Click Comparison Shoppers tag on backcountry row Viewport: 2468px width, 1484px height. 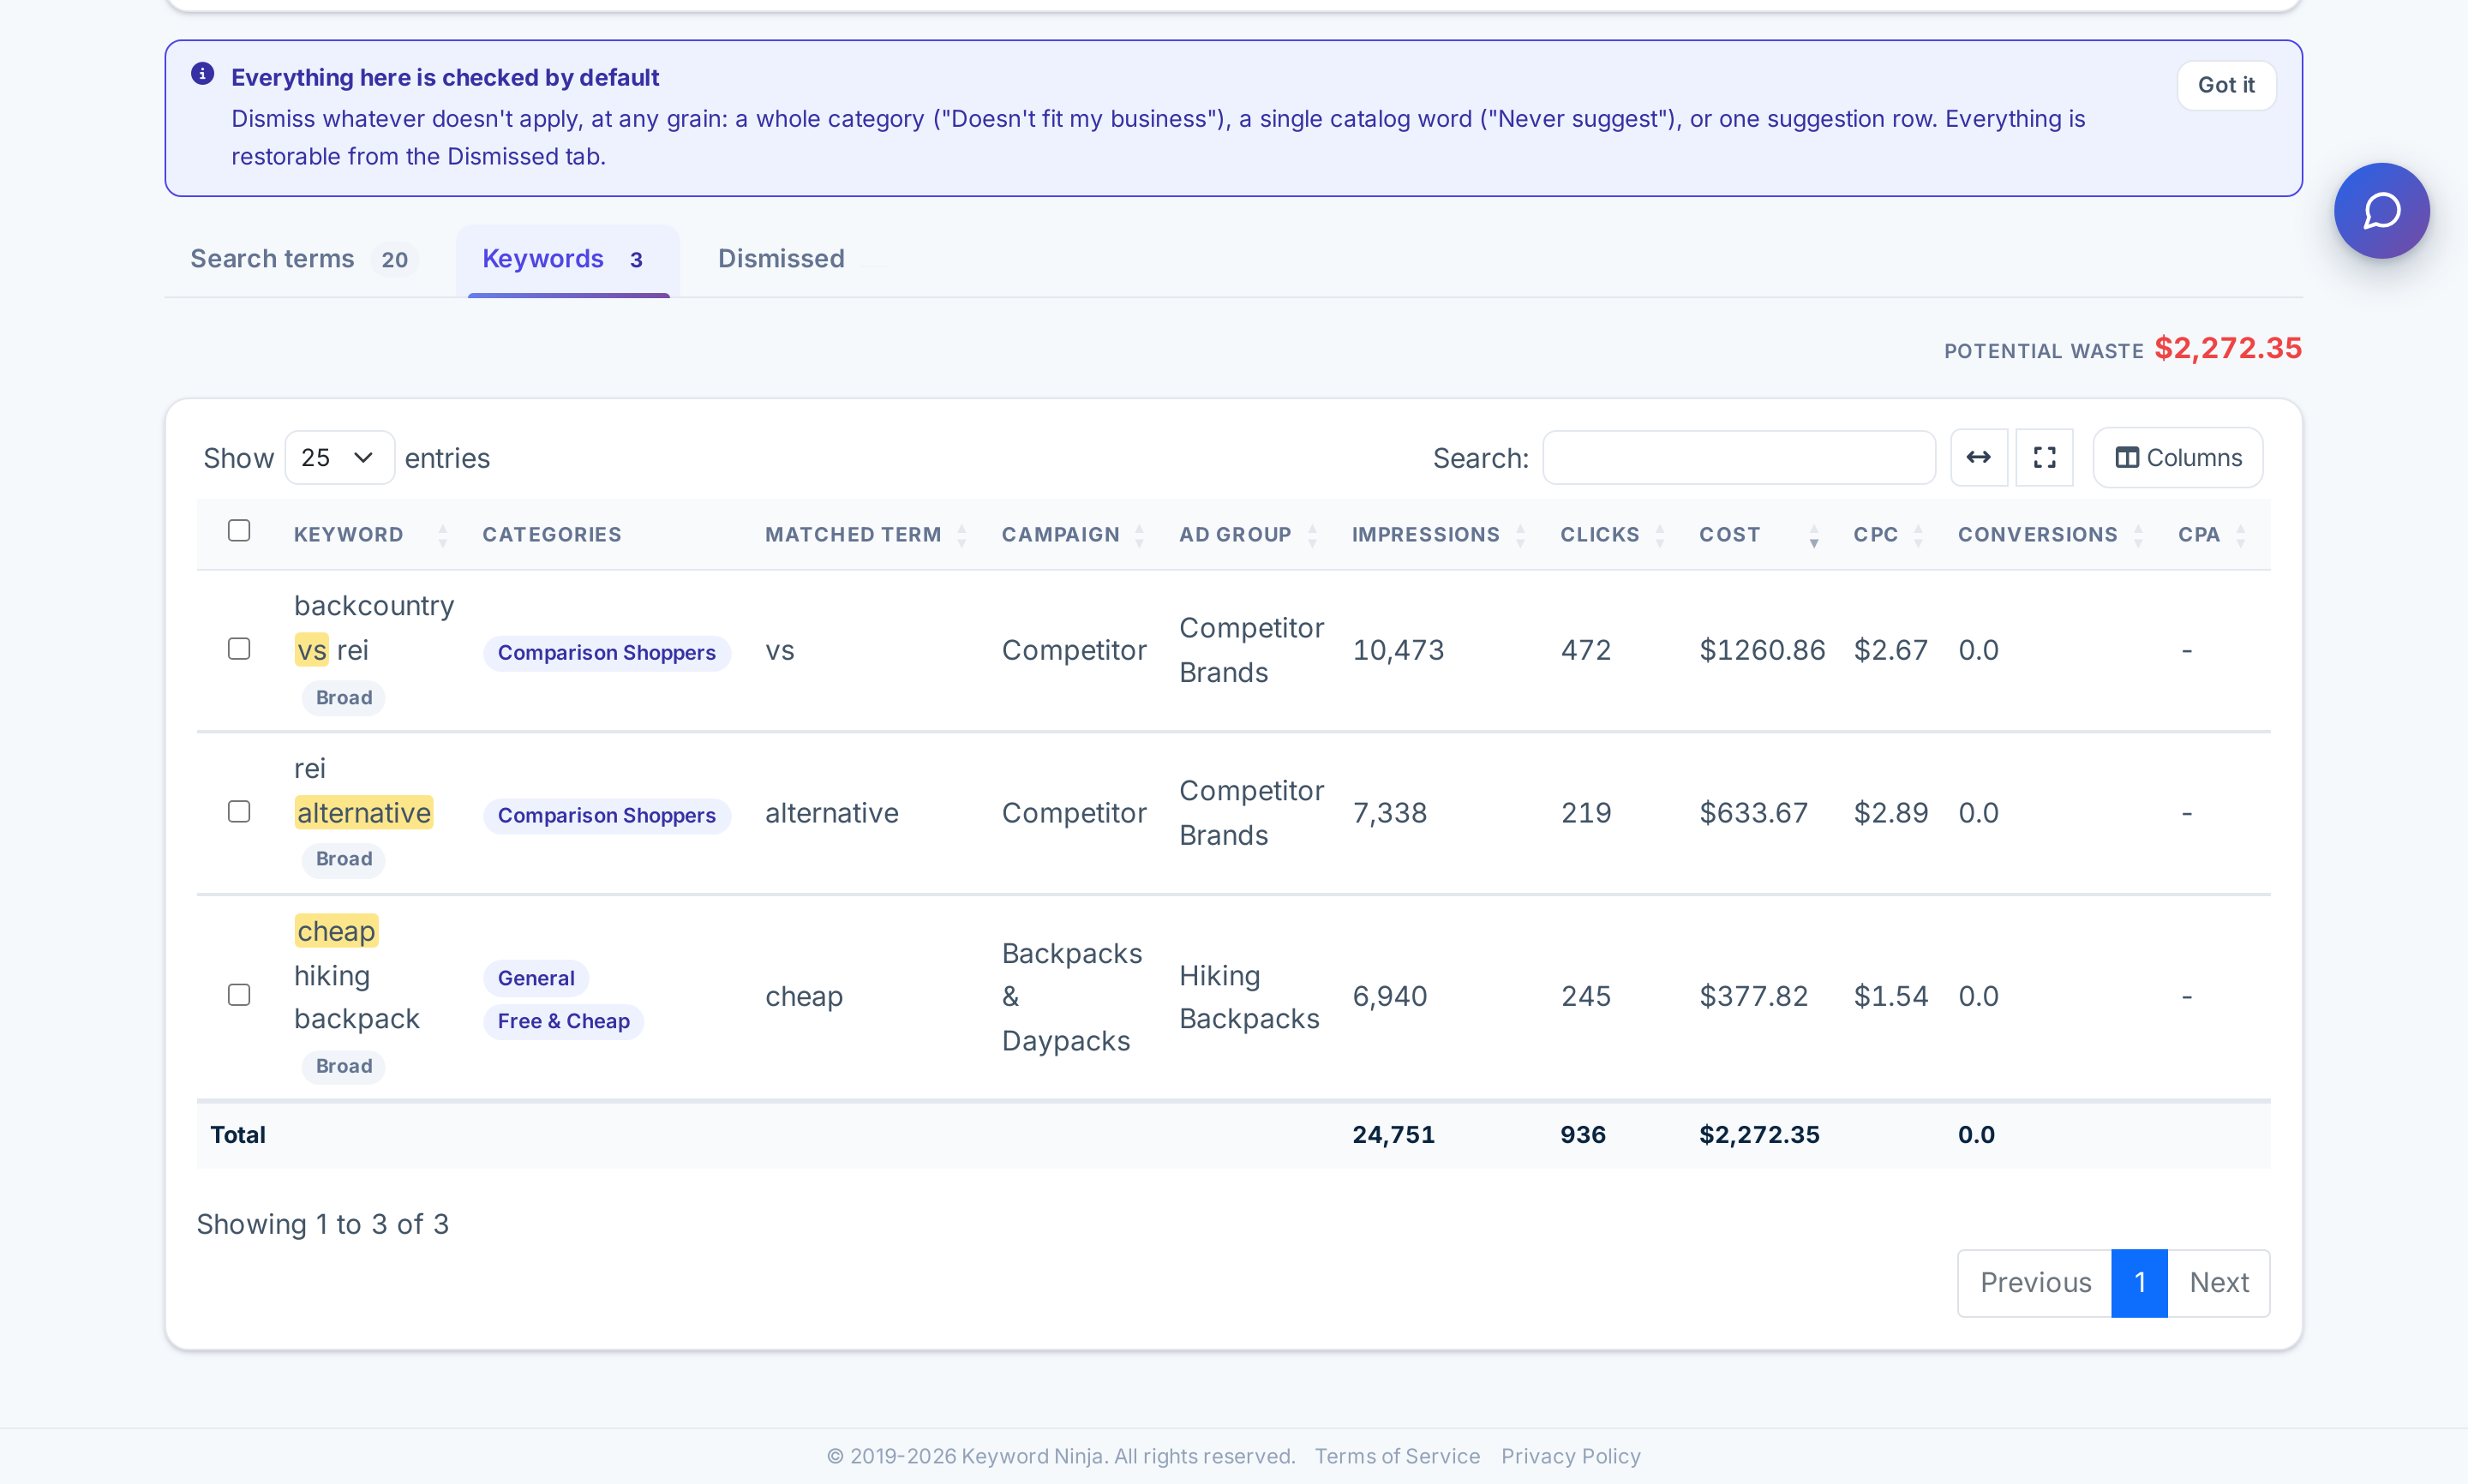(607, 653)
